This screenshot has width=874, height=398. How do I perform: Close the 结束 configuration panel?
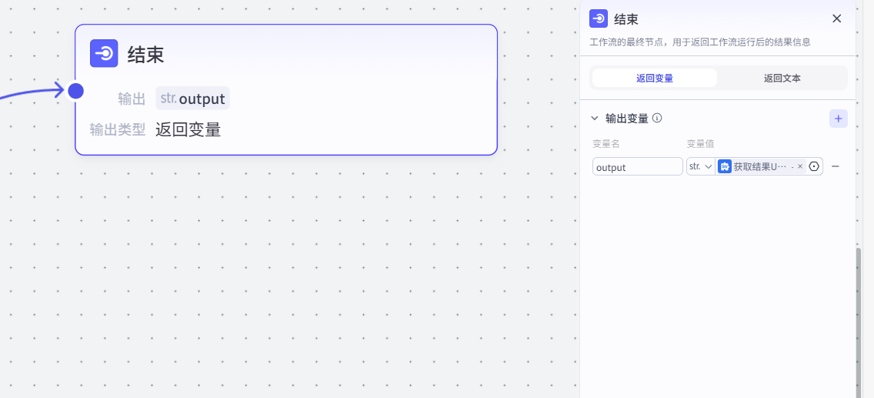837,18
